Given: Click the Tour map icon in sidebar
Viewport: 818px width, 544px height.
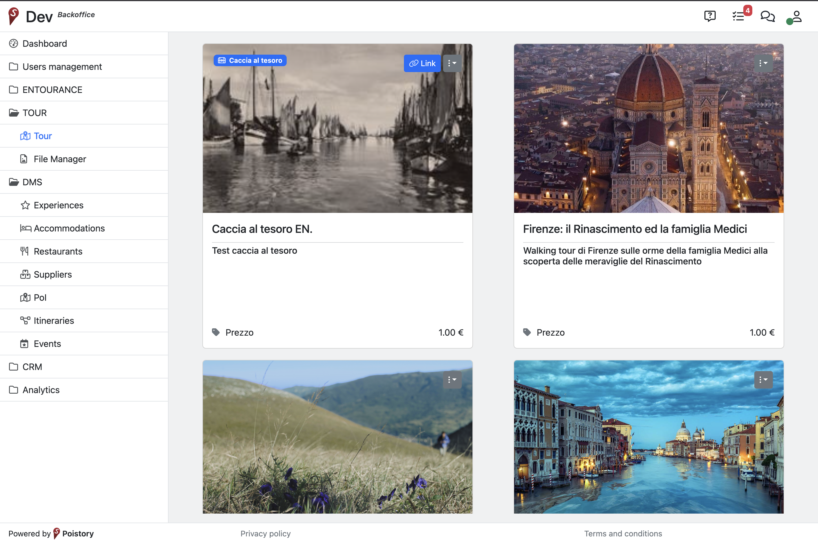Looking at the screenshot, I should [x=25, y=136].
